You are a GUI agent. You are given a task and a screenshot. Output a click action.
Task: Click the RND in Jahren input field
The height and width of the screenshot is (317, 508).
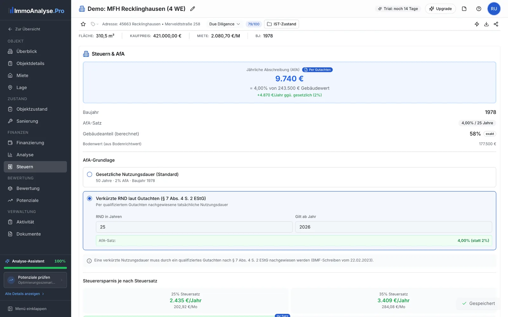[194, 227]
